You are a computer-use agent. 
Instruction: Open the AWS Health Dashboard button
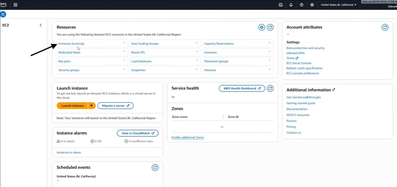[242, 88]
